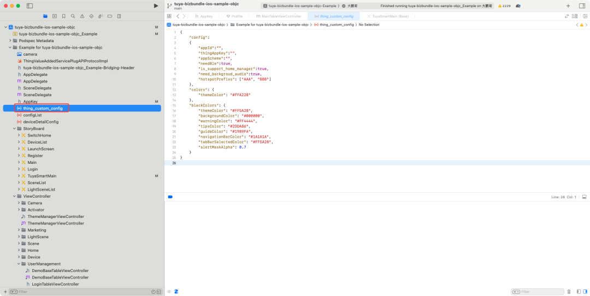Image resolution: width=590 pixels, height=296 pixels.
Task: Switch to TuyaSmartMain (Base) tab
Action: [387, 16]
